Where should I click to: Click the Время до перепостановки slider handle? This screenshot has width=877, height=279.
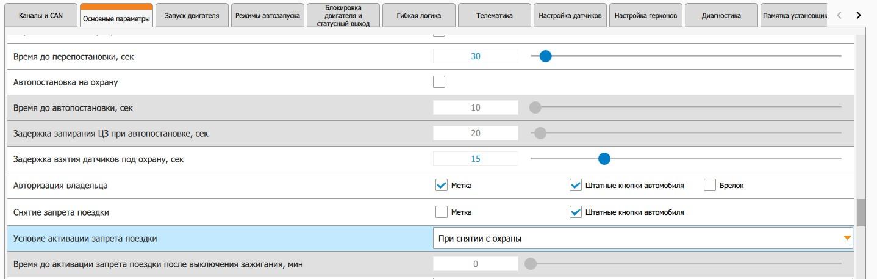click(x=545, y=56)
